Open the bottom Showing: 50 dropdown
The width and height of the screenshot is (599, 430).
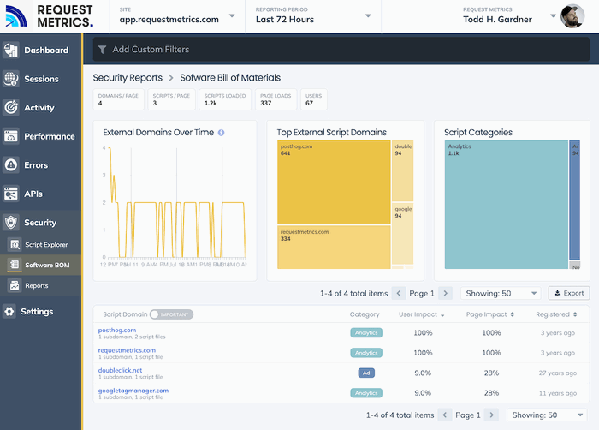tap(547, 415)
